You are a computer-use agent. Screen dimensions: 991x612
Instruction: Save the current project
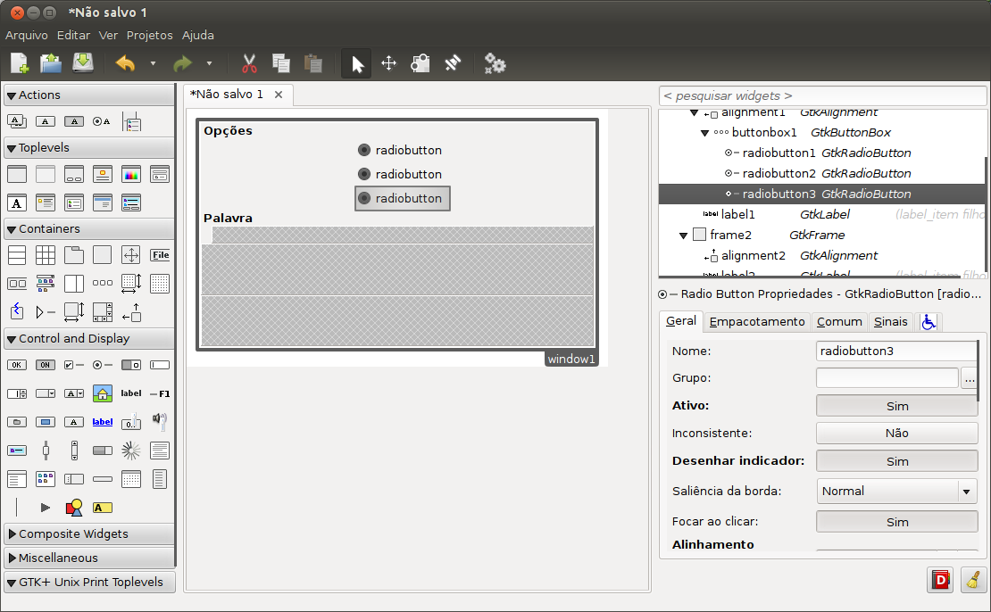click(x=83, y=63)
